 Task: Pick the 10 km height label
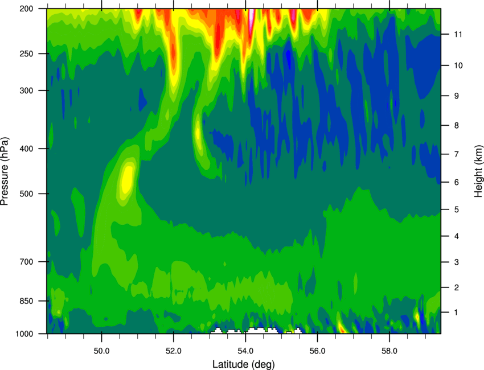point(458,65)
